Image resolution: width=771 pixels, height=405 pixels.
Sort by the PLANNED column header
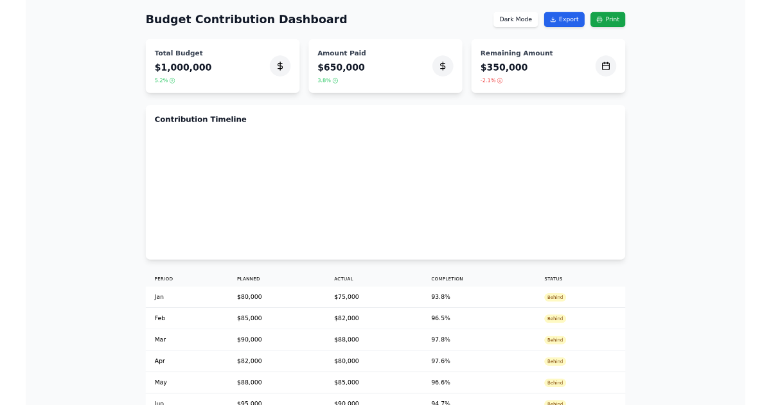click(x=249, y=278)
